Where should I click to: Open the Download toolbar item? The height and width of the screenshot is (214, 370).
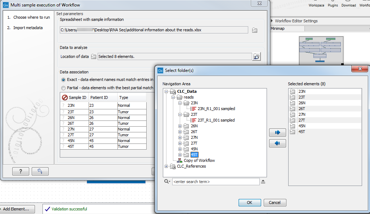(348, 5)
